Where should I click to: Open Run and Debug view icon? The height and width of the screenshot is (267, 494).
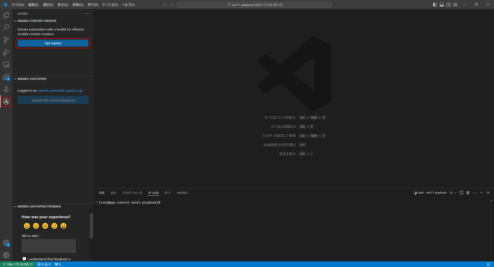coord(6,52)
